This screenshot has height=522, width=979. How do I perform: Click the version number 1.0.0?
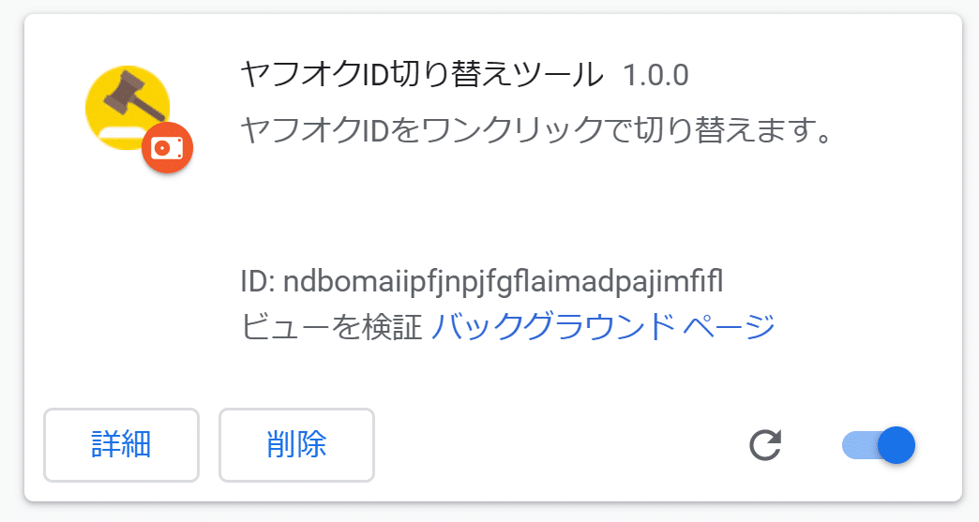[x=655, y=76]
